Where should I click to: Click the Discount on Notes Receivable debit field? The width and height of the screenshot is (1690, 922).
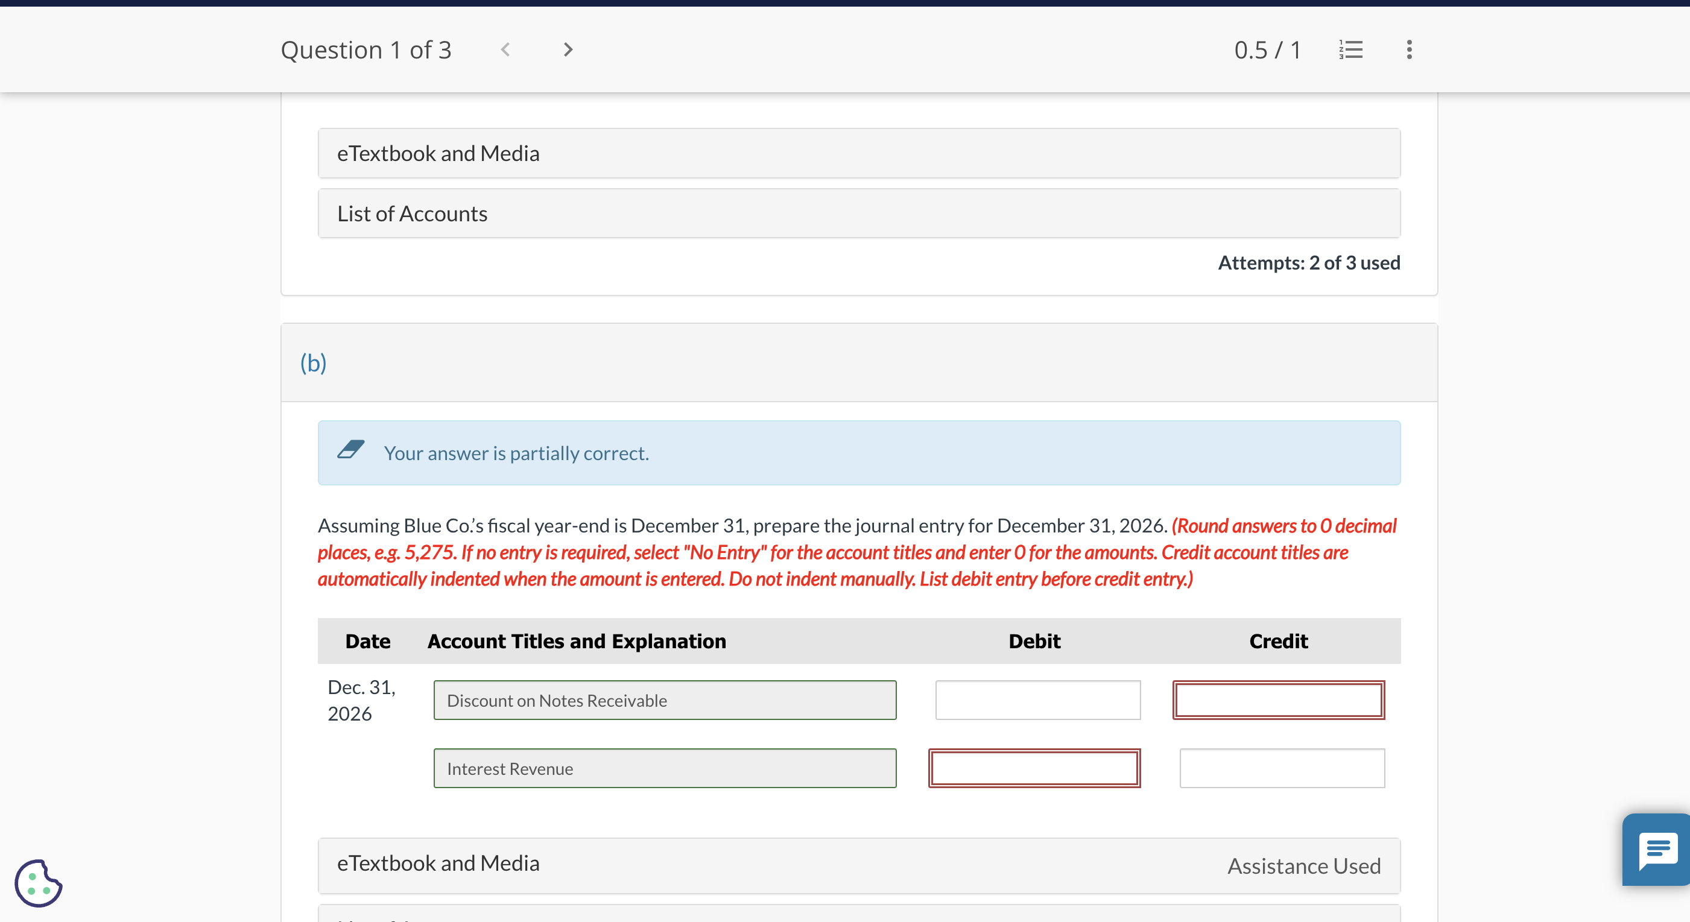1036,701
